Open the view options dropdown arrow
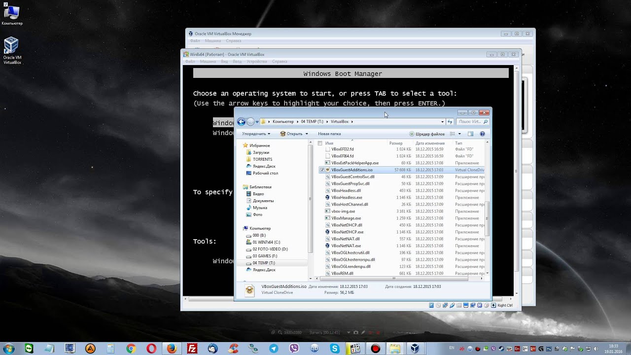 click(x=459, y=134)
